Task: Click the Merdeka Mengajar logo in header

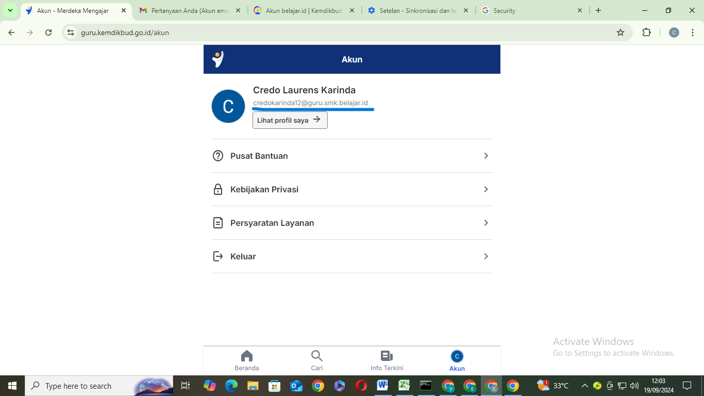Action: pyautogui.click(x=218, y=59)
